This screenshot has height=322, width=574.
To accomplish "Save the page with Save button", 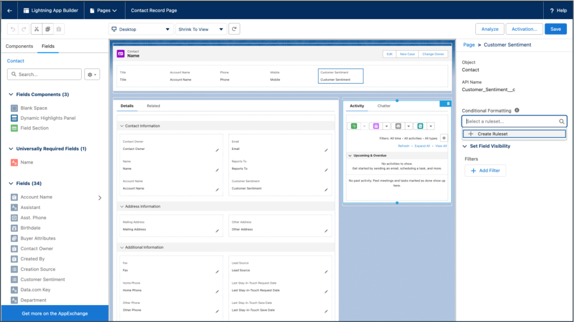I will tap(556, 29).
